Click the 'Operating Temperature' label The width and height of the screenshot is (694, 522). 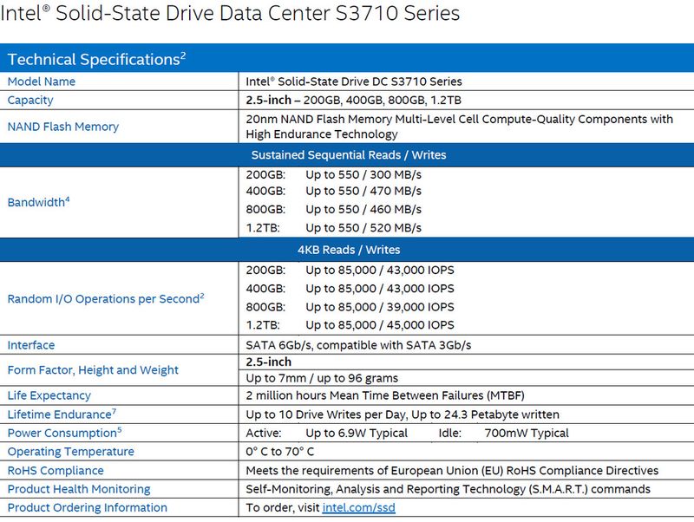70,452
